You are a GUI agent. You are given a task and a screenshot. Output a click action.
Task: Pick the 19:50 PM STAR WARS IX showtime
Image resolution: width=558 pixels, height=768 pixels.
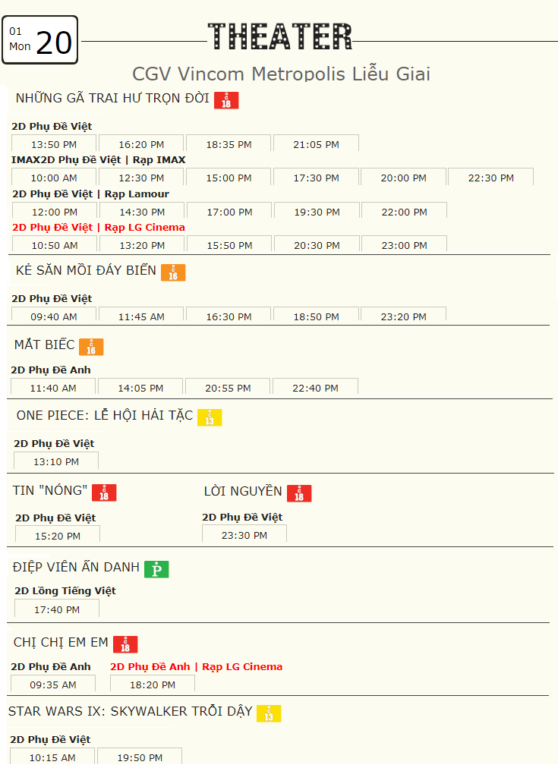[x=140, y=757]
